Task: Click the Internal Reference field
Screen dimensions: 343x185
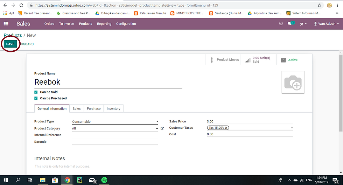Action: [x=115, y=135]
